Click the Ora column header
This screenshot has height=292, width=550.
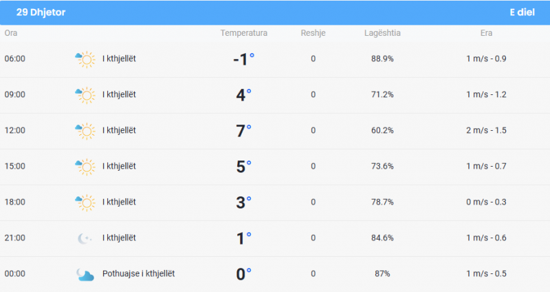point(11,33)
